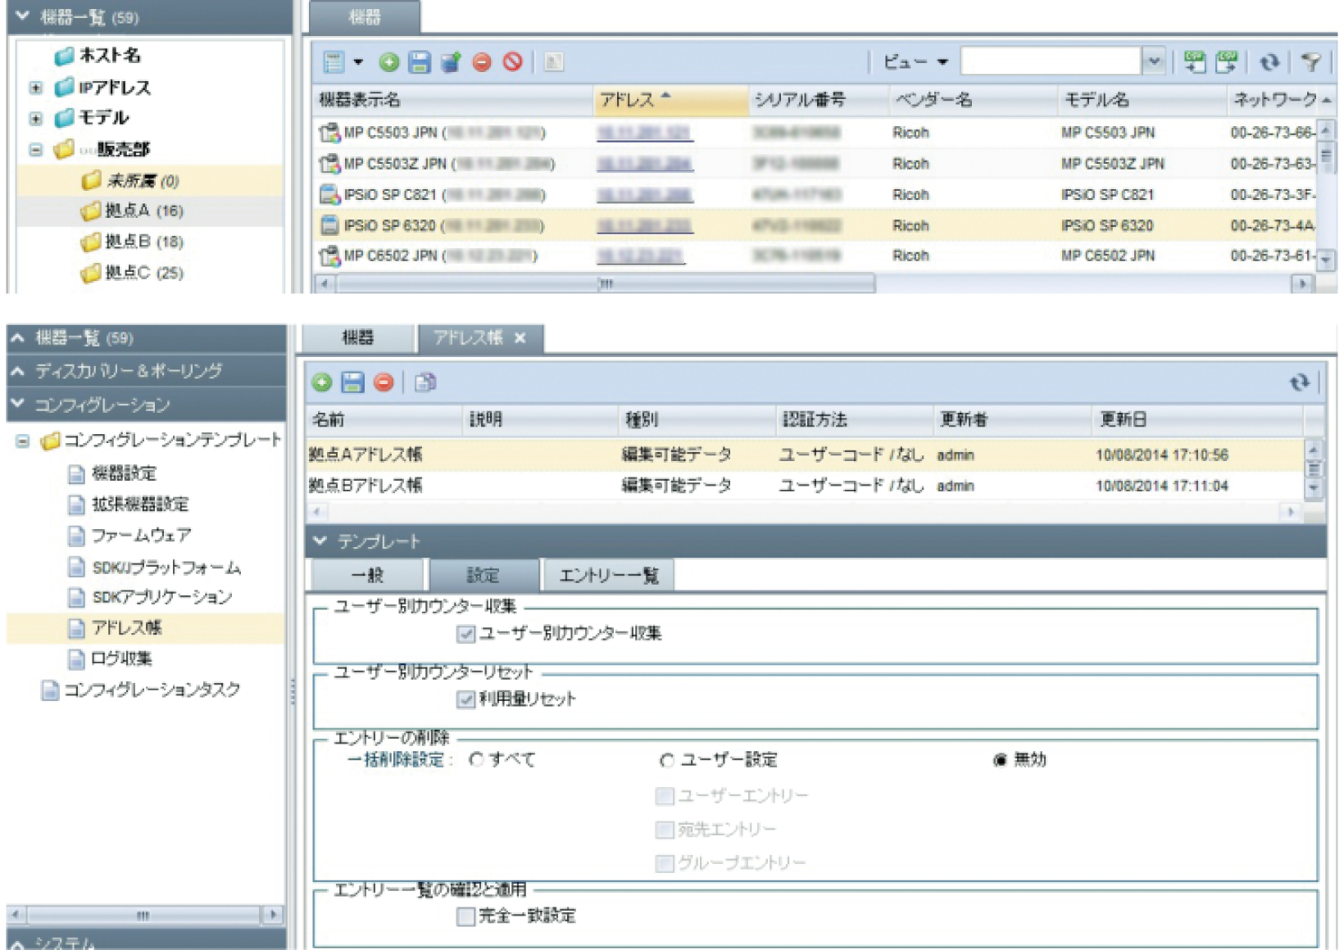This screenshot has height=950, width=1344.
Task: Open the ビュー dropdown
Action: coord(919,61)
